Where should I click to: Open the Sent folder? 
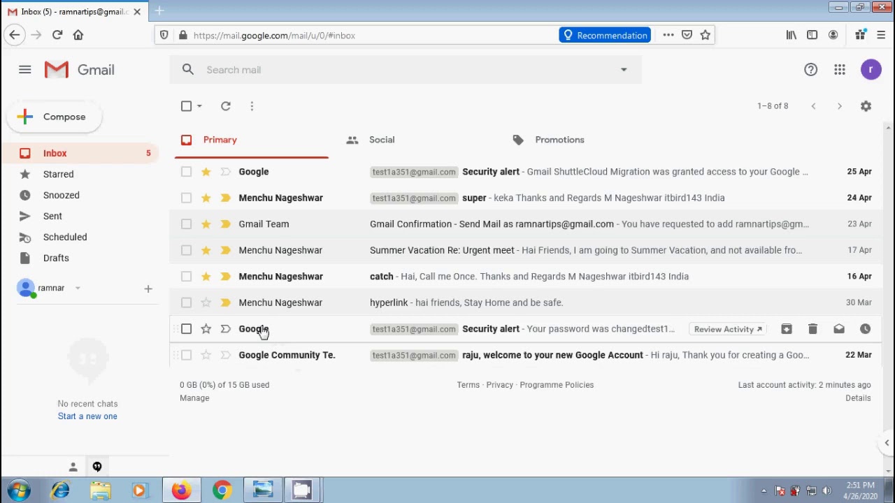(80, 216)
